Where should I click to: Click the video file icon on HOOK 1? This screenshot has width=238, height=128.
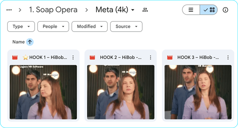coord(15,57)
